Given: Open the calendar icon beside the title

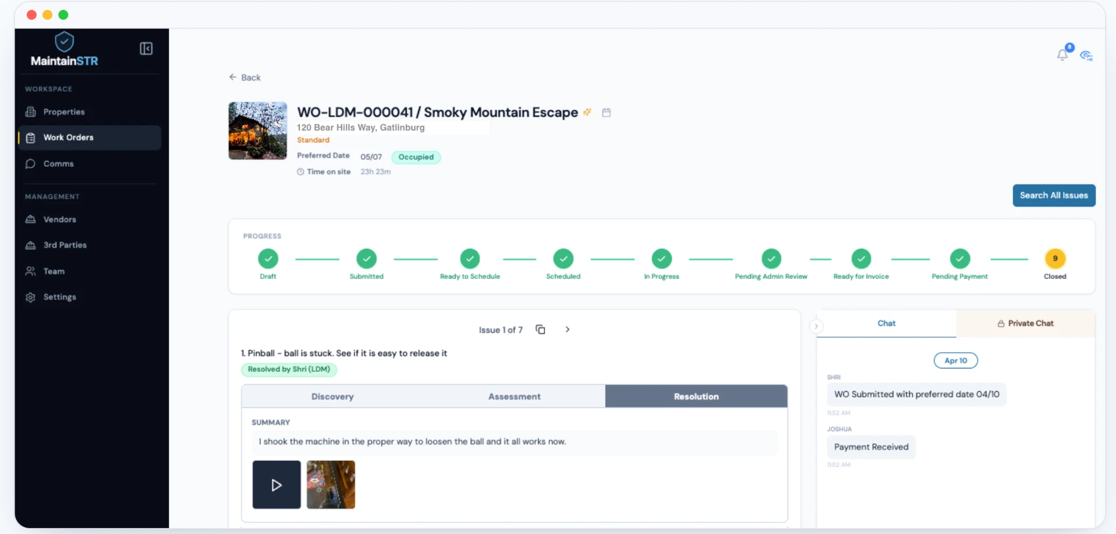Looking at the screenshot, I should coord(606,112).
